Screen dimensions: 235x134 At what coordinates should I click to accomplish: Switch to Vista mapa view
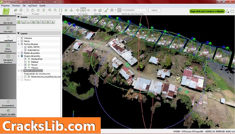point(8,29)
